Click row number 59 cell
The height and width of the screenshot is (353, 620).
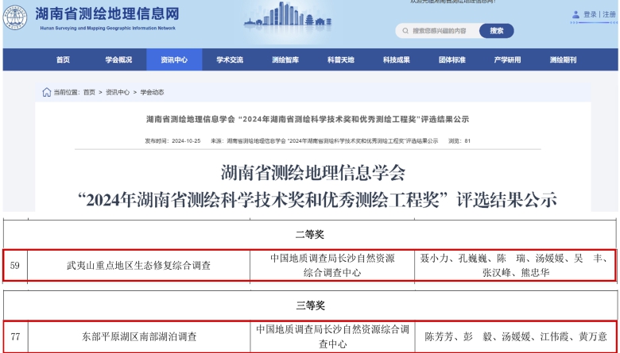[15, 266]
